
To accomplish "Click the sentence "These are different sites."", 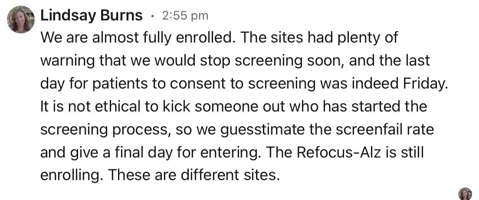I will (194, 175).
